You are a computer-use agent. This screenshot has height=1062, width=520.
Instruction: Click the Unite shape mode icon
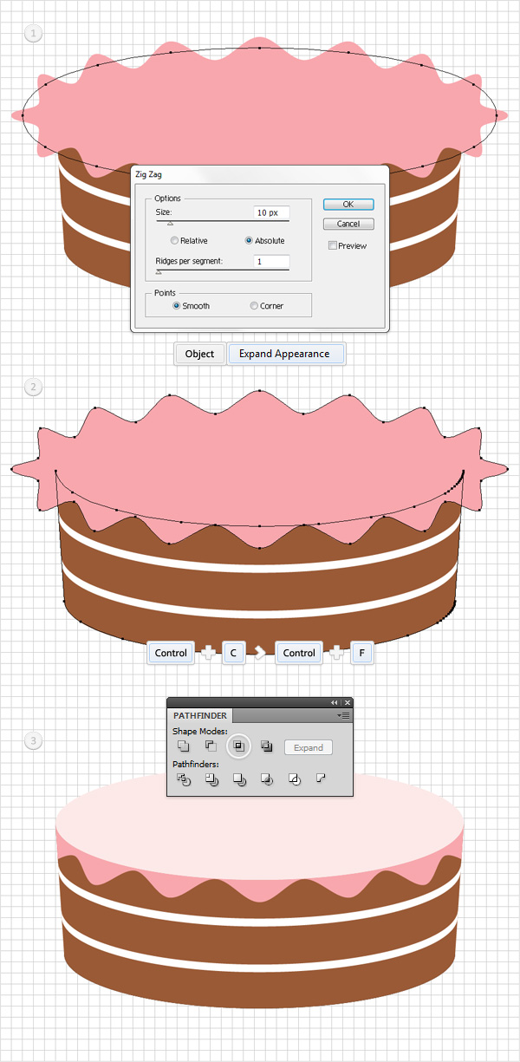point(183,746)
